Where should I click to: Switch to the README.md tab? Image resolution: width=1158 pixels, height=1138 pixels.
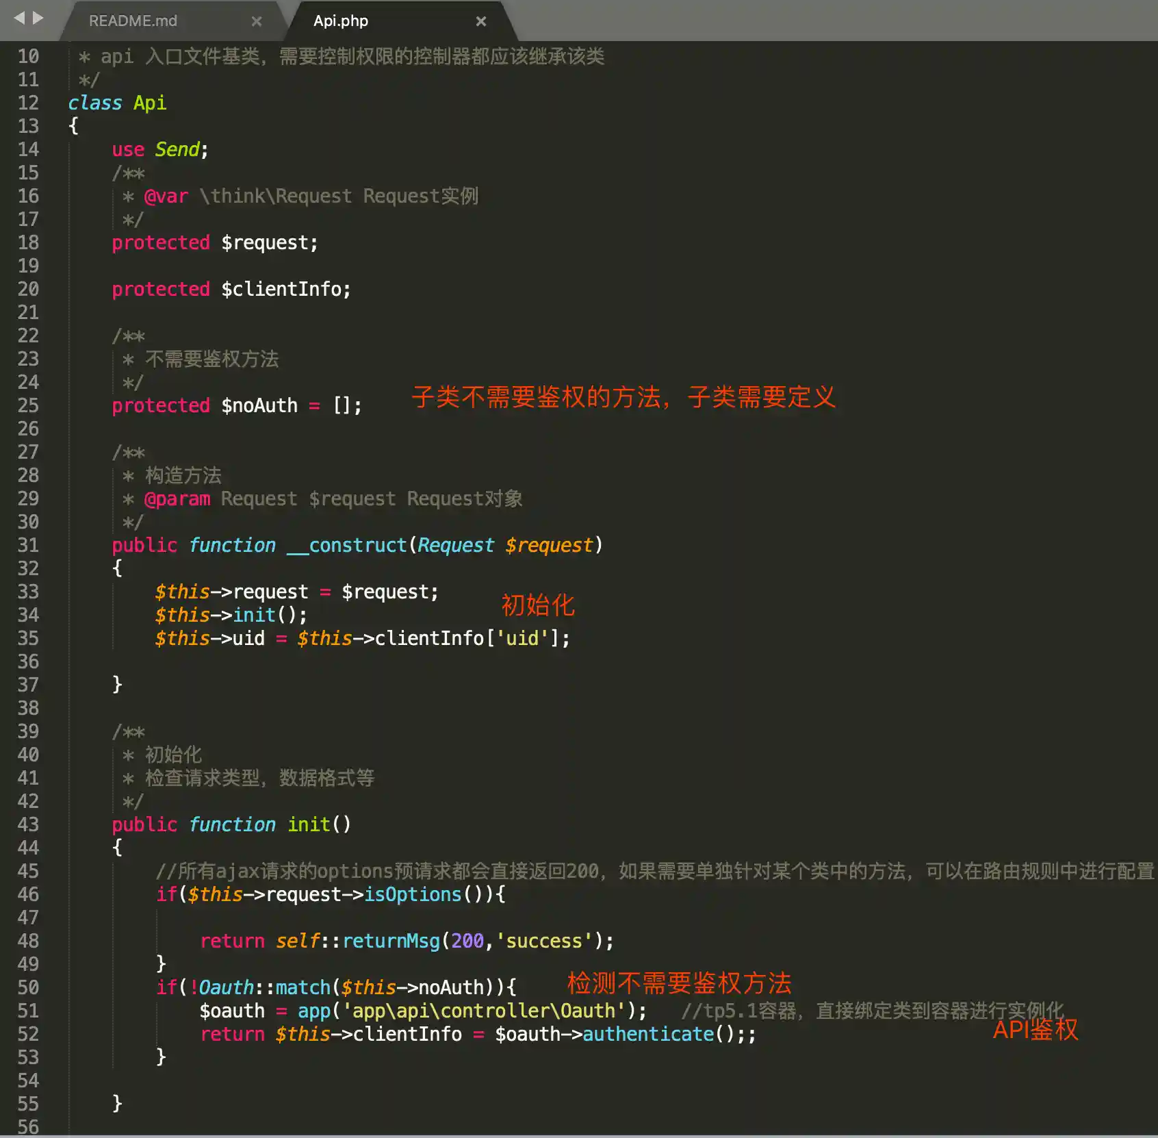133,21
